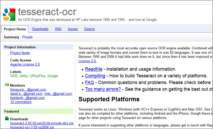This screenshot has width=213, height=129.
Task: Click the Supported Platforms heading
Action: click(x=109, y=99)
